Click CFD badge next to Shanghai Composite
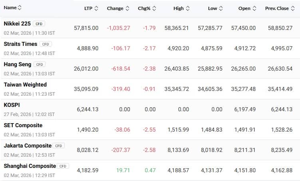 pos(63,166)
